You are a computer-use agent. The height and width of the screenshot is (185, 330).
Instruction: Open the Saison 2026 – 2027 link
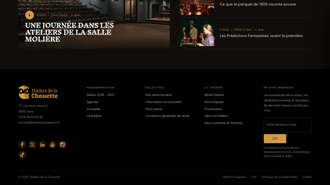pos(100,95)
